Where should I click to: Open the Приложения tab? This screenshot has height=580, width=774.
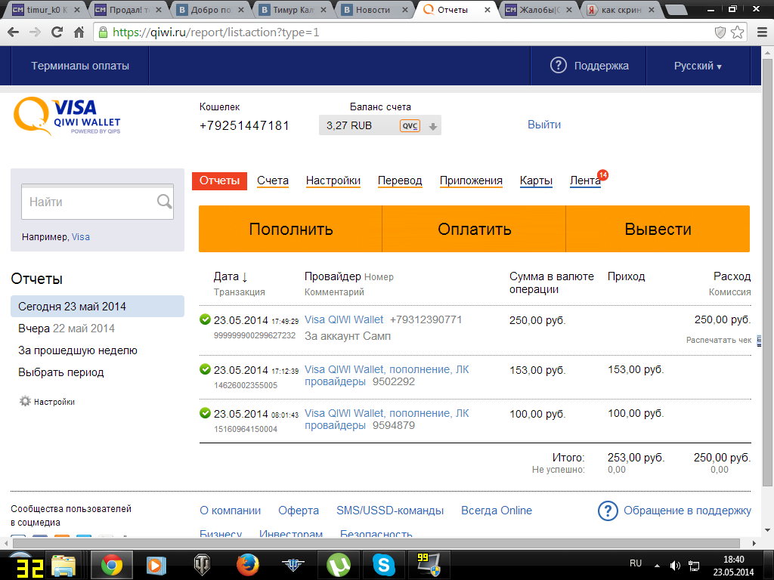(471, 181)
